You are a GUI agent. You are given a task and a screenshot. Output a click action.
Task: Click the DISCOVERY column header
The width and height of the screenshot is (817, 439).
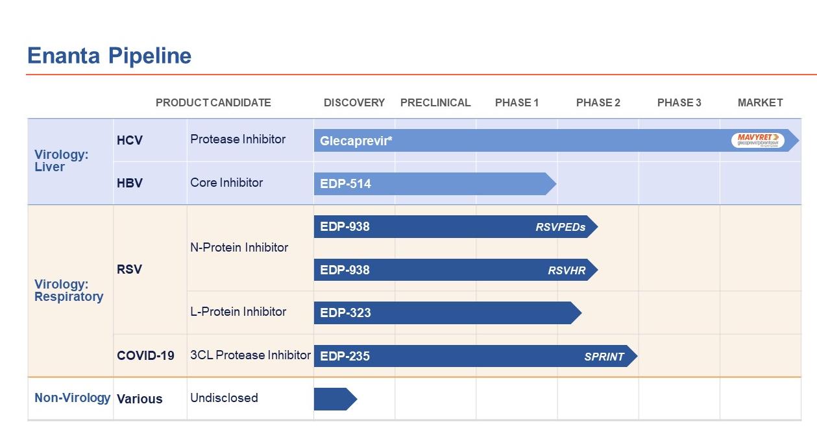pos(354,102)
